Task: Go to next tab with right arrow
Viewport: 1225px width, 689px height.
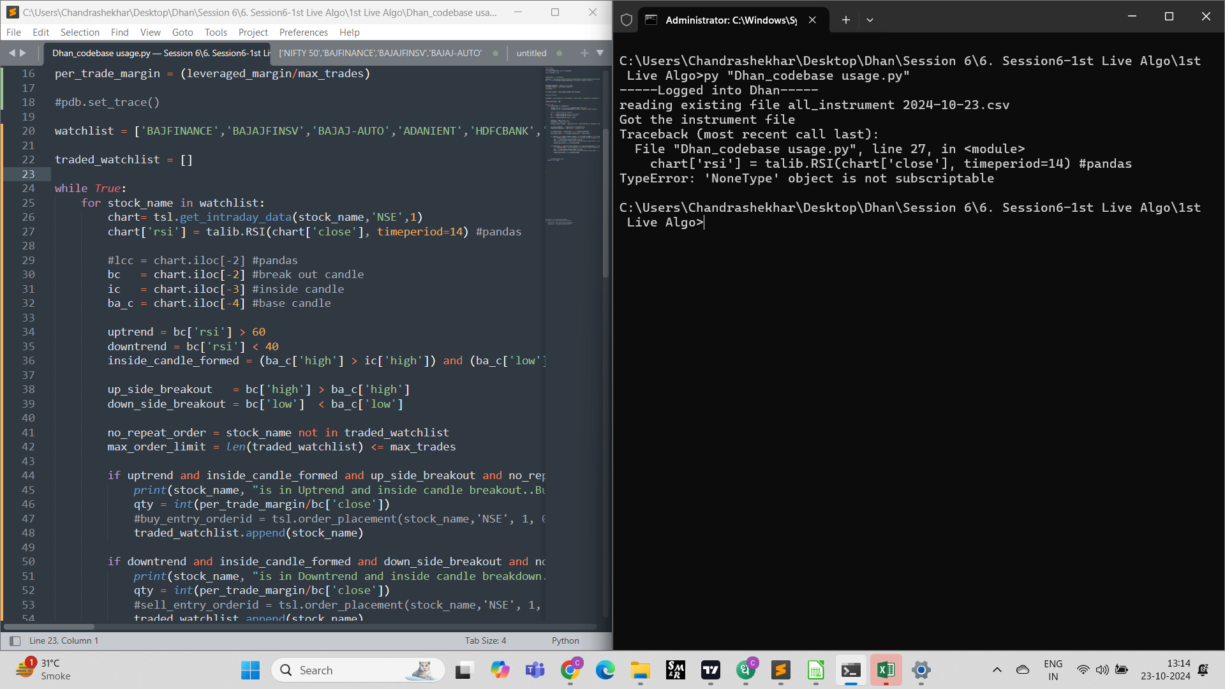Action: (24, 53)
